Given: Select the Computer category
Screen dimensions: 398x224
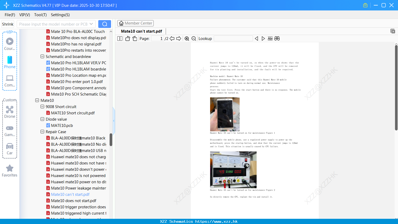Looking at the screenshot, I should pos(10,81).
